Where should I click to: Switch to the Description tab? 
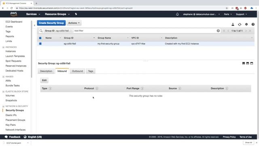tap(46, 71)
